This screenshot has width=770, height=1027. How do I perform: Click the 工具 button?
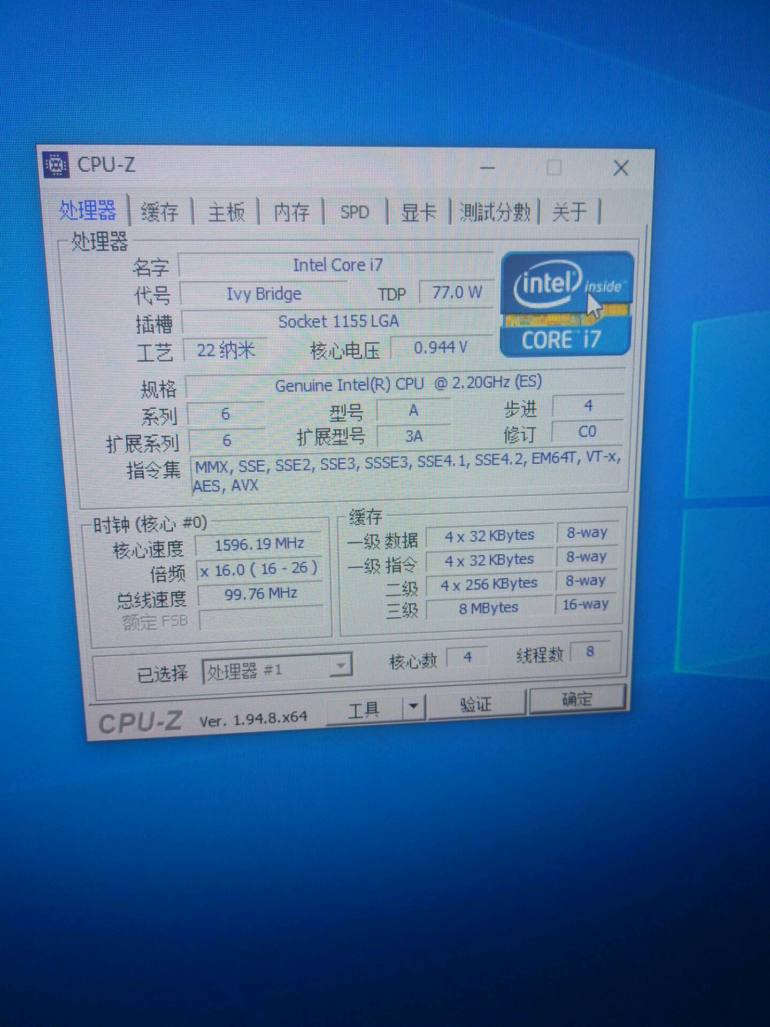pos(364,710)
